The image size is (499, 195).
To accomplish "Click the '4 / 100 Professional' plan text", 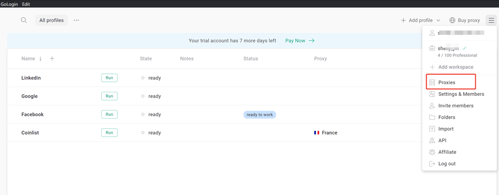I will pos(457,55).
